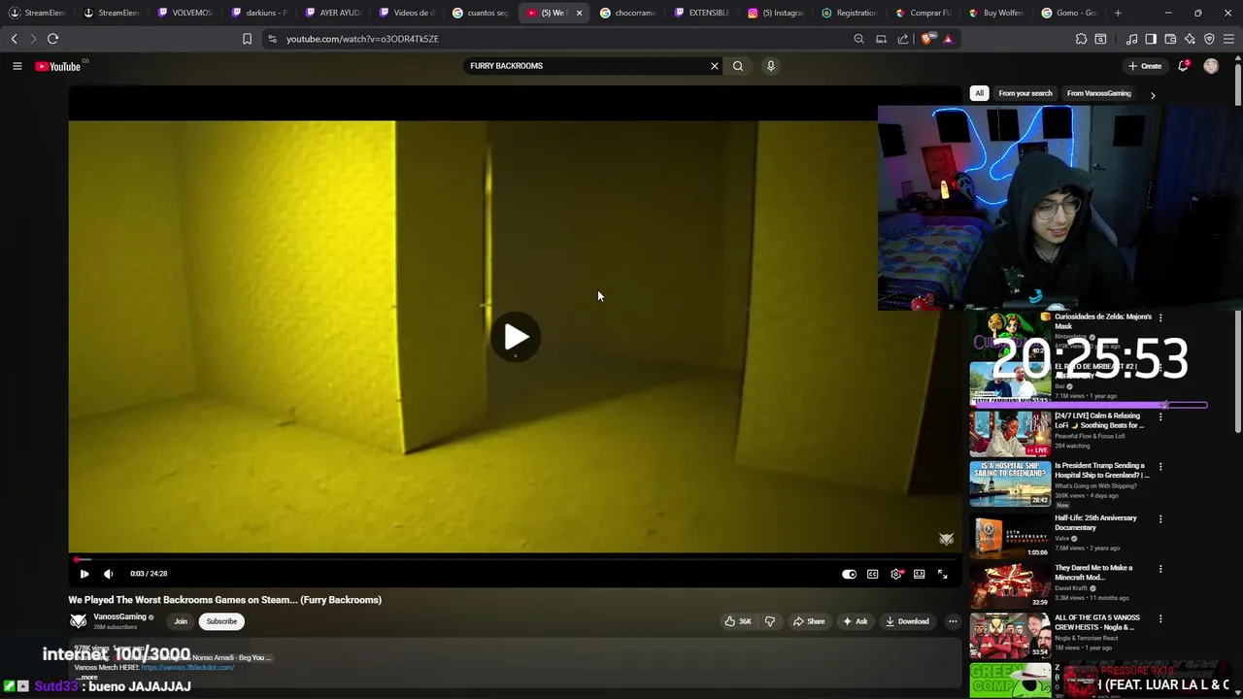Seek on the red video progress bar

click(x=515, y=559)
